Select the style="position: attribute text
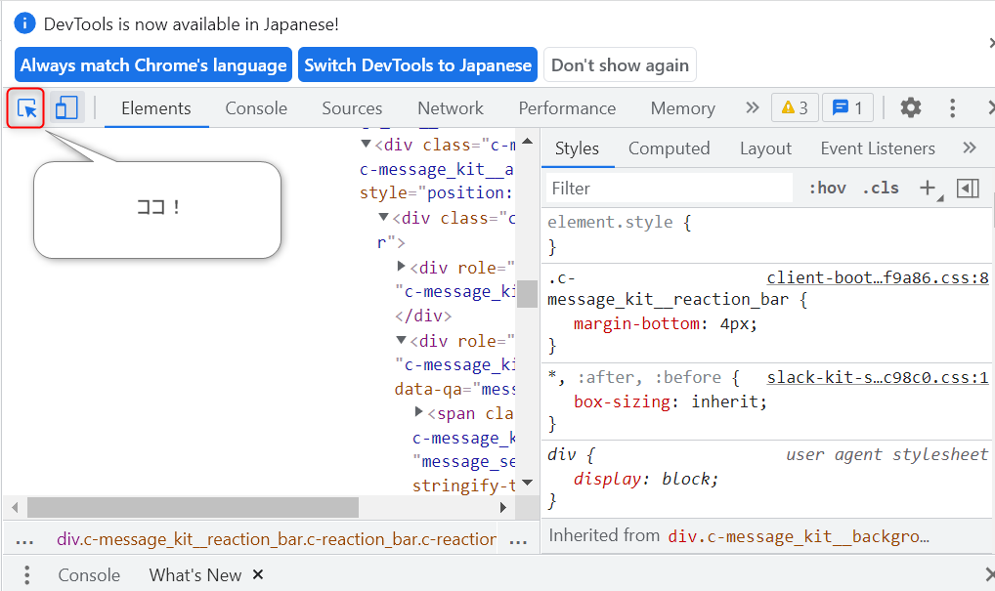 click(437, 192)
